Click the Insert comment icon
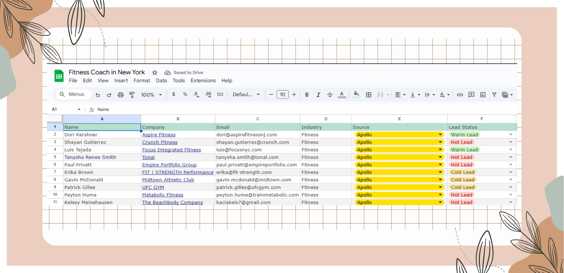564x273 pixels. tap(471, 95)
